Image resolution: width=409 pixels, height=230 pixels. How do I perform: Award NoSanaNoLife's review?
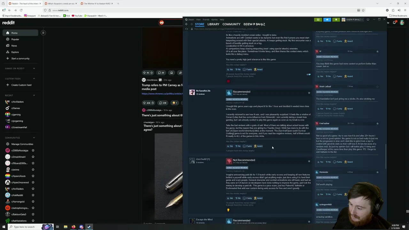258,146
